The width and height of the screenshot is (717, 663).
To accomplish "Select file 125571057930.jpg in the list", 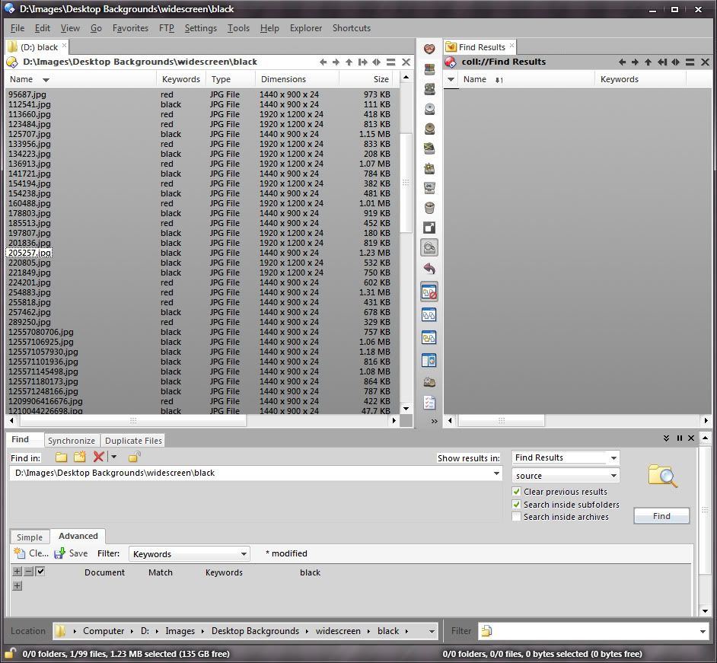I will [x=43, y=352].
